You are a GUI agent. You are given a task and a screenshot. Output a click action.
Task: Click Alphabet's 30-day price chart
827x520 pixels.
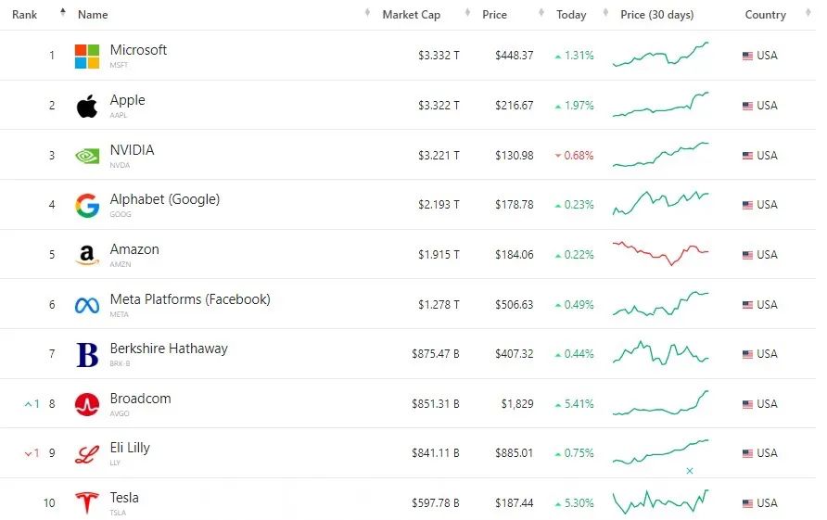tap(660, 204)
